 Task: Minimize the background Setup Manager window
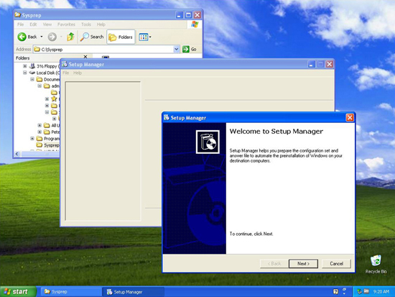tap(312, 64)
